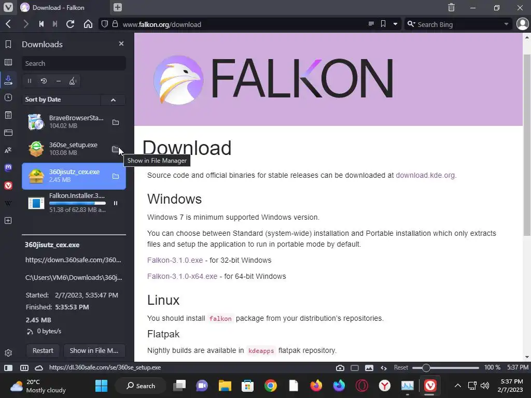Open Windows Start menu
This screenshot has height=398, width=531.
[x=101, y=386]
